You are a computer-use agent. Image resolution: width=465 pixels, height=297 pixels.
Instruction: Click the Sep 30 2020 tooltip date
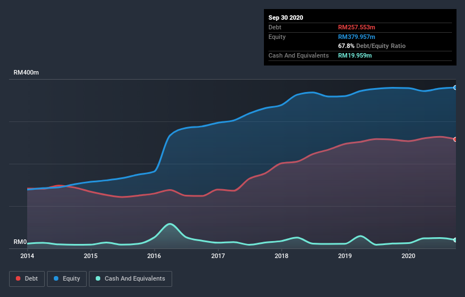point(285,18)
